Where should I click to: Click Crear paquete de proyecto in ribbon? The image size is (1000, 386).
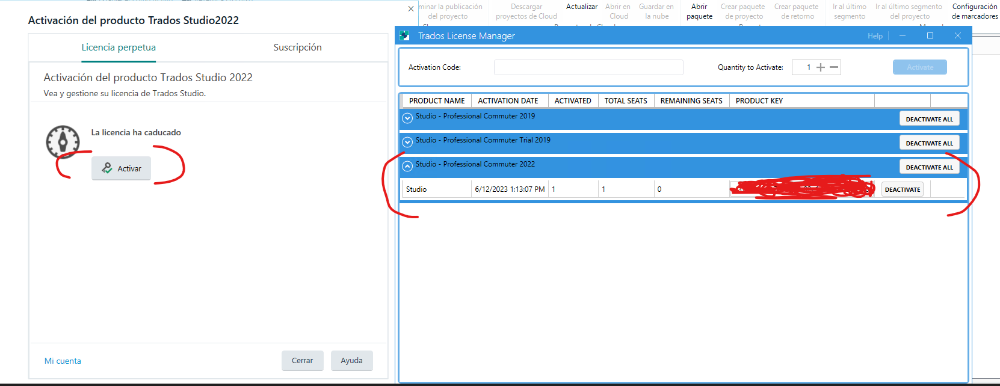[743, 11]
